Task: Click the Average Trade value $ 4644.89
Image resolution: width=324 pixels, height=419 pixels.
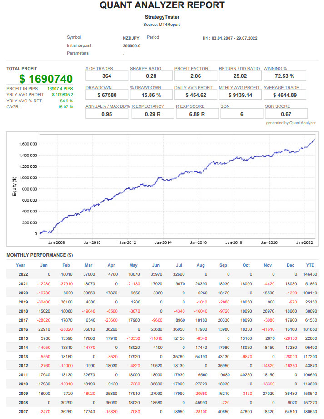Action: point(285,95)
